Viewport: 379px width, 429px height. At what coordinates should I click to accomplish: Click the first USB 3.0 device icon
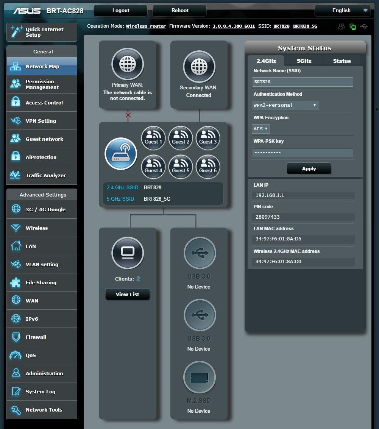[x=200, y=253]
